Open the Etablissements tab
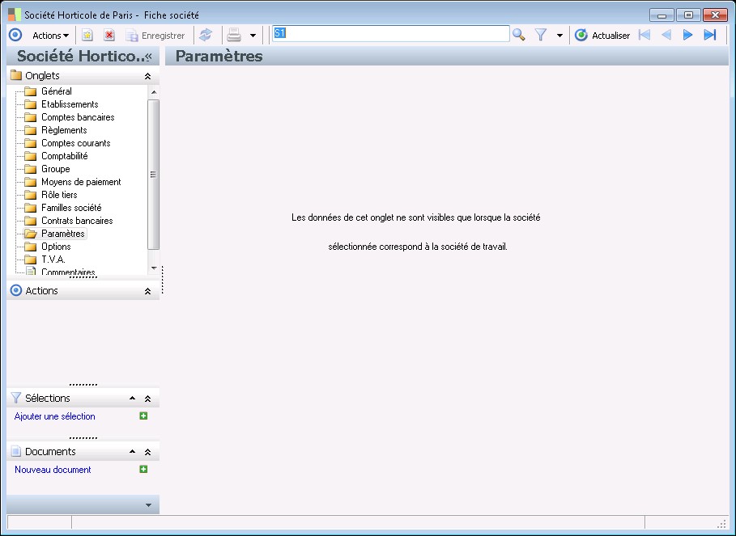The height and width of the screenshot is (536, 736). point(70,104)
